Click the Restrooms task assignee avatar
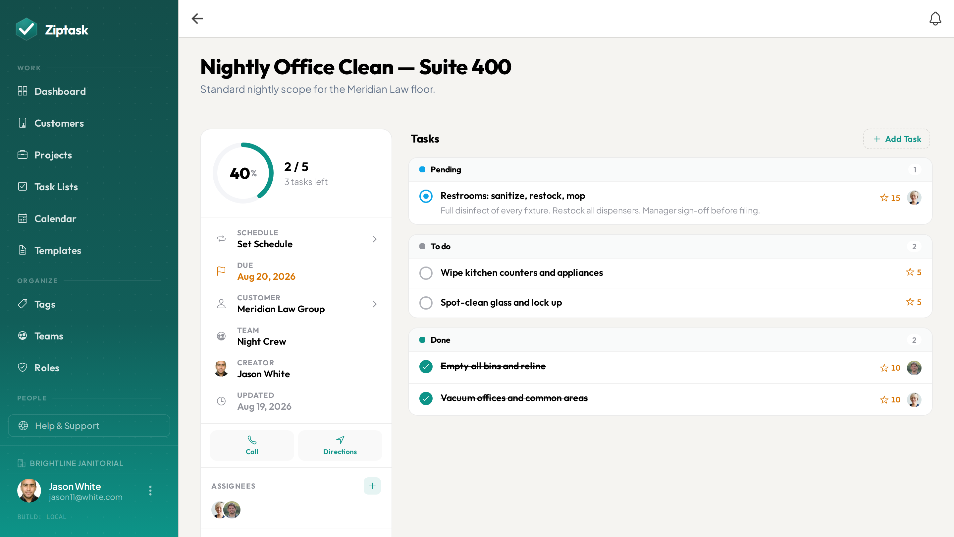Viewport: 954px width, 537px height. click(914, 198)
